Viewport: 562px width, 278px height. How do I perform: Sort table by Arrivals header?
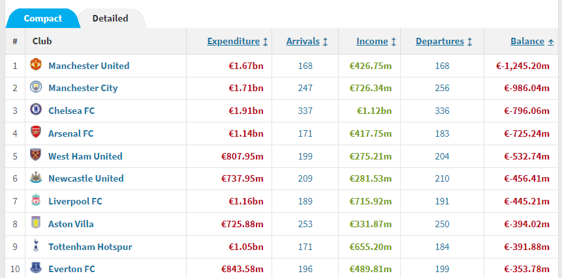click(x=303, y=41)
